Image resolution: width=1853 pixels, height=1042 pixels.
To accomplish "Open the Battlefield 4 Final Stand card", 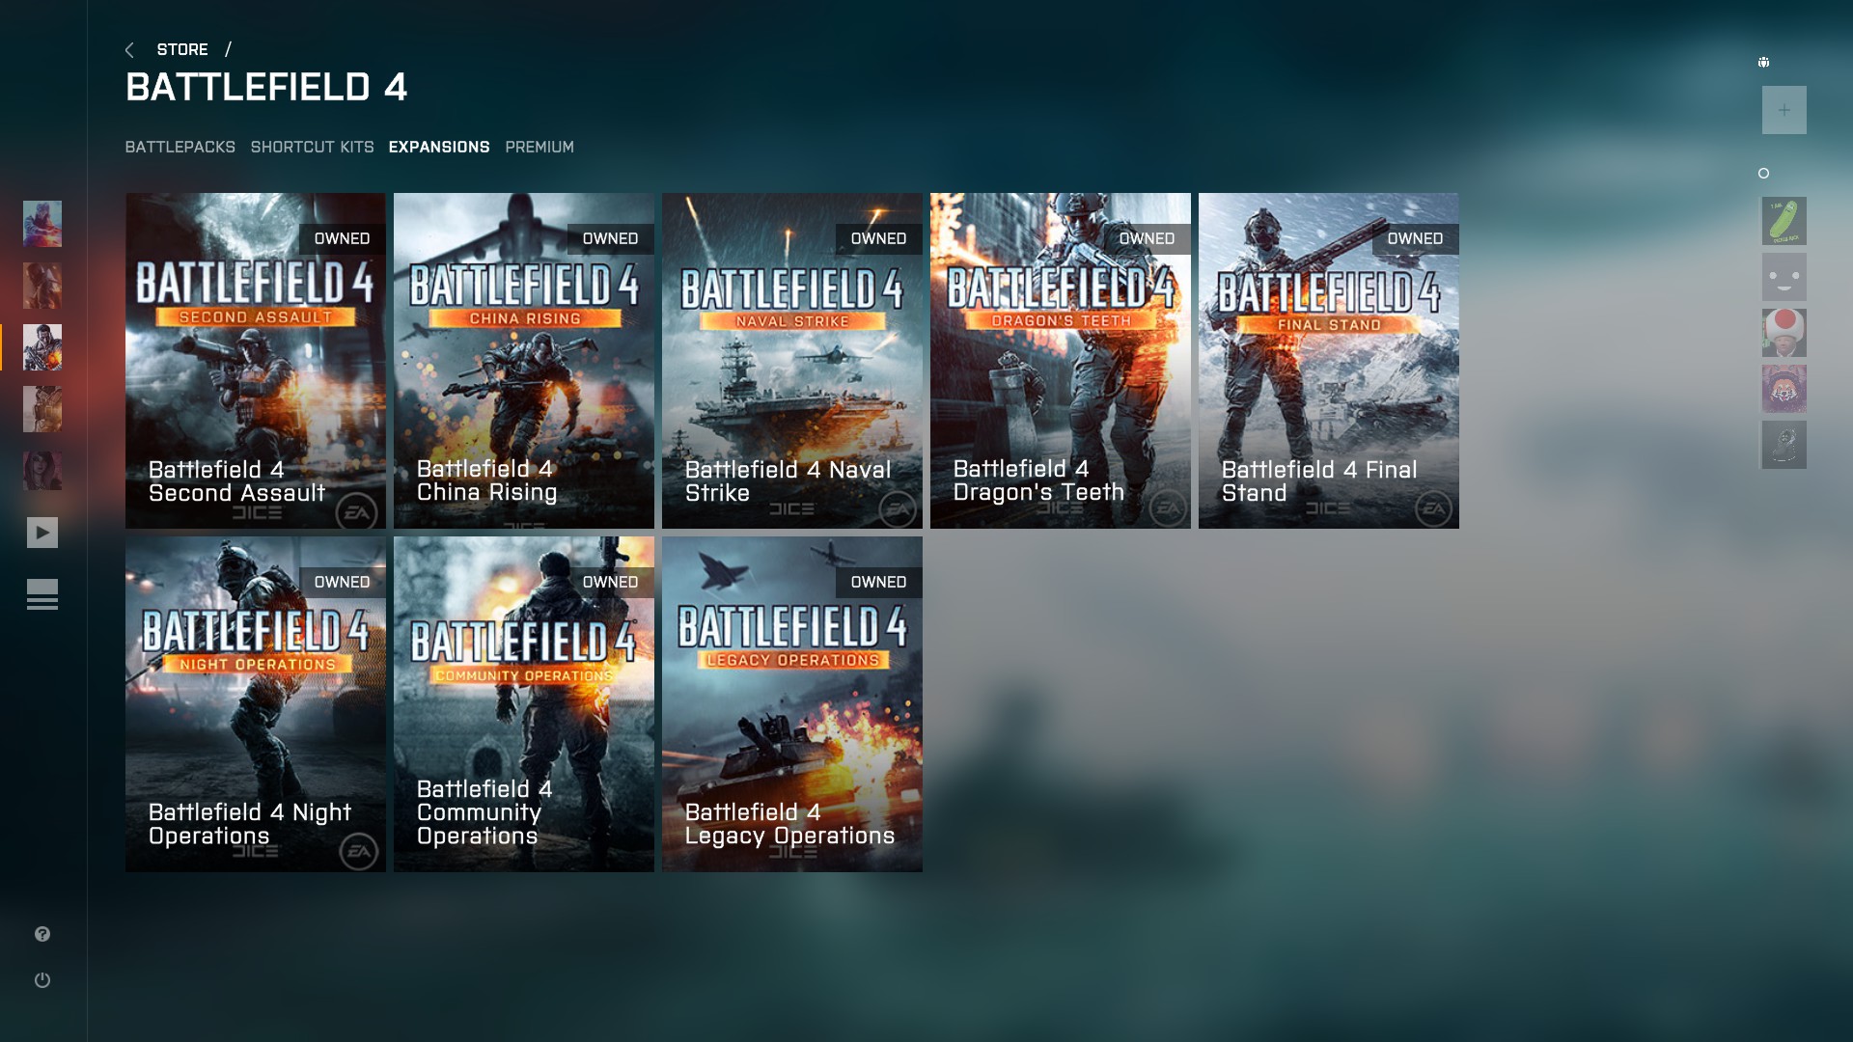I will [1329, 361].
